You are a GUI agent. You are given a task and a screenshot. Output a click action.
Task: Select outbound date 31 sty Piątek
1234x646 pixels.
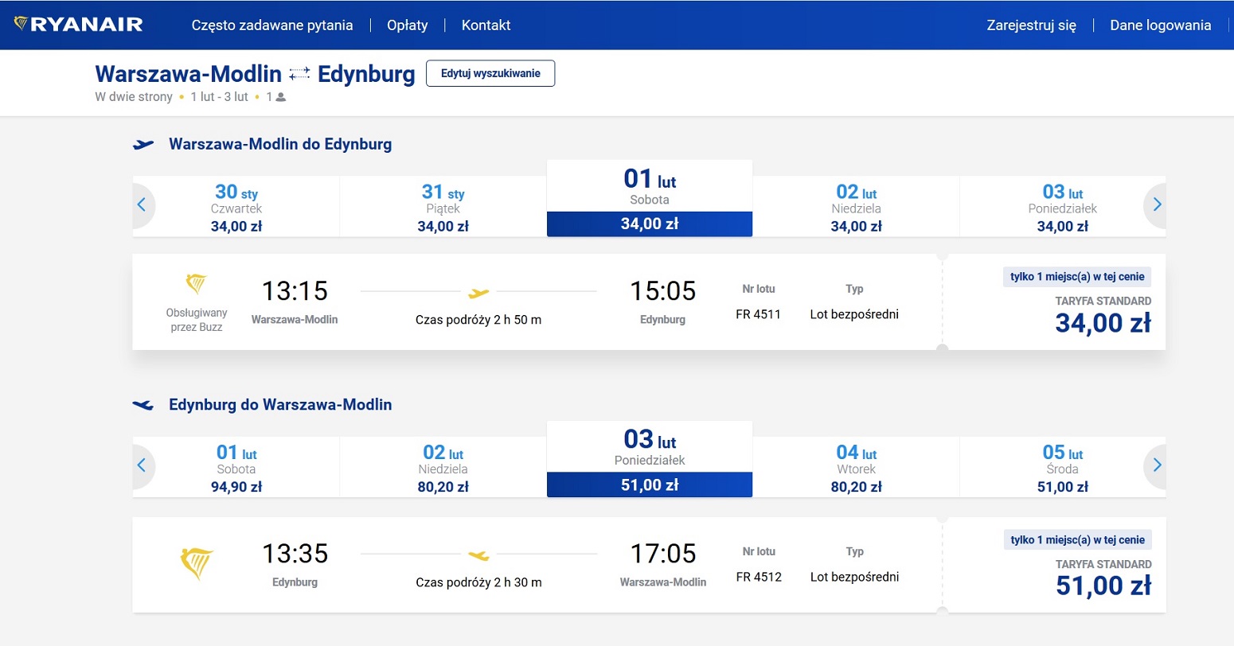[x=443, y=207]
